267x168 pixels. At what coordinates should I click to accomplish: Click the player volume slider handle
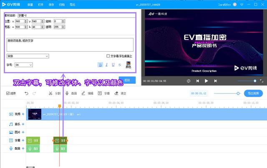coord(255,81)
